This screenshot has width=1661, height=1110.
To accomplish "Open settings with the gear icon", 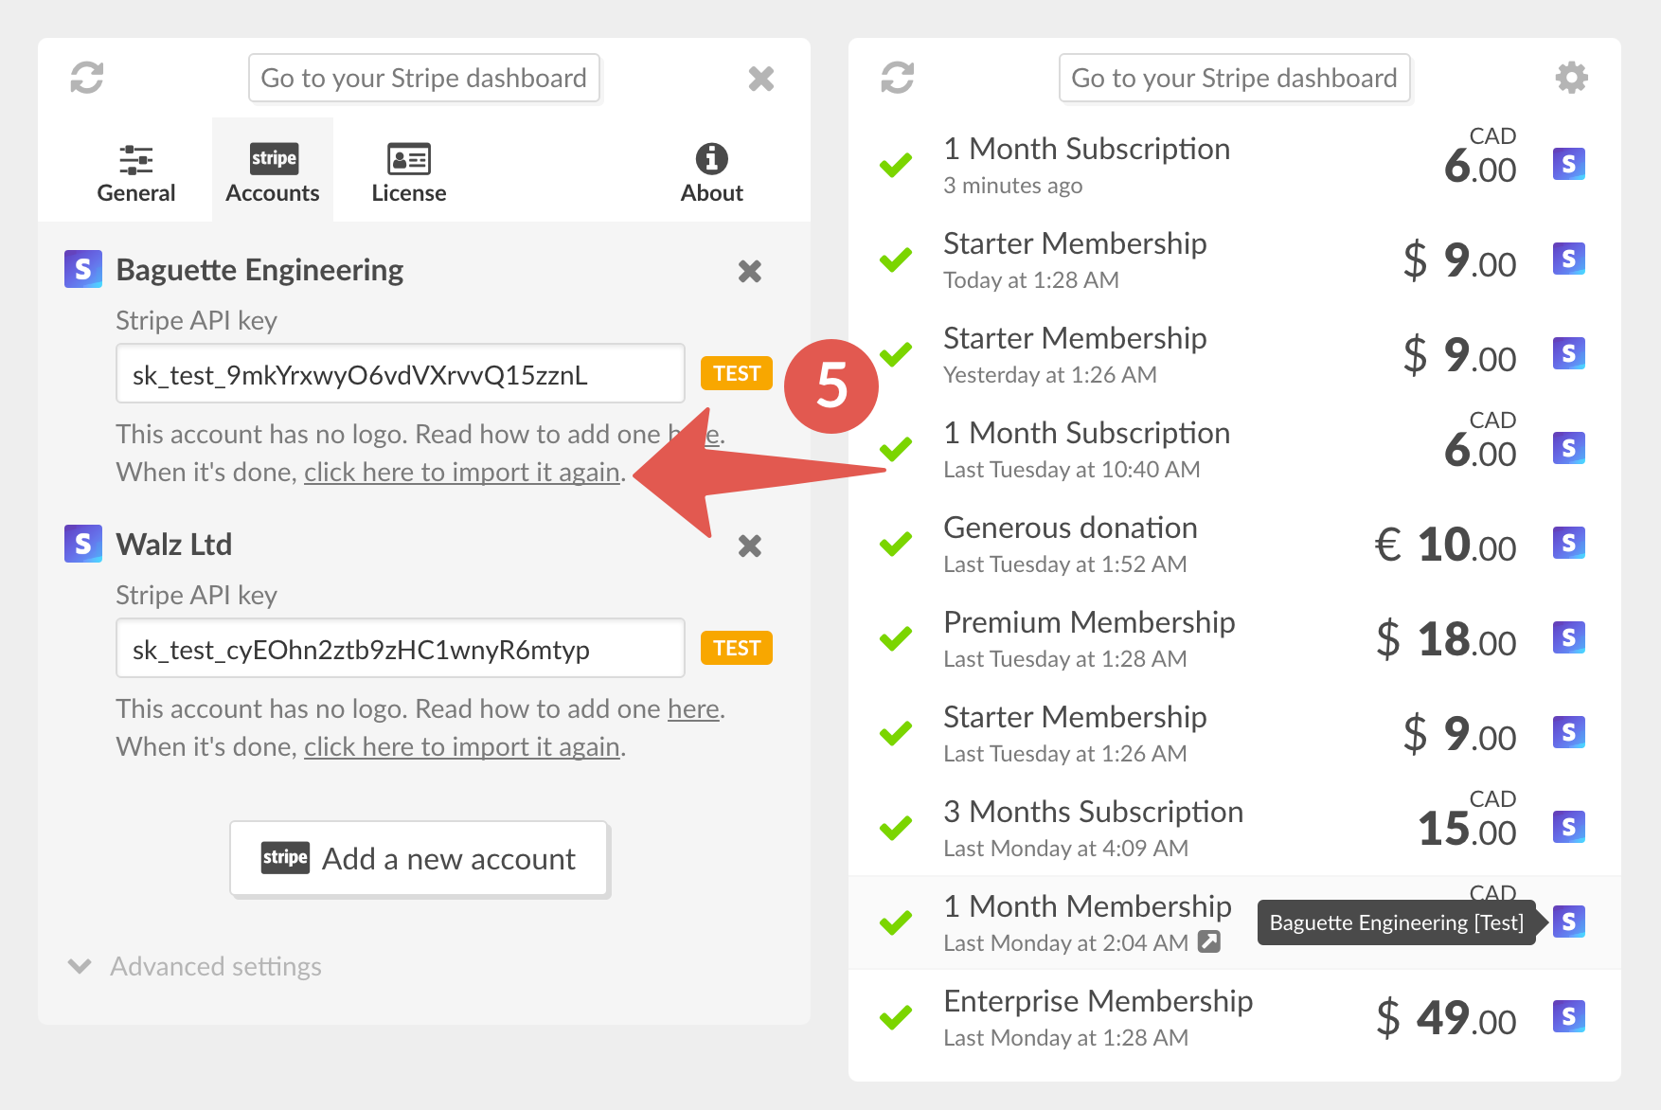I will pos(1571,78).
